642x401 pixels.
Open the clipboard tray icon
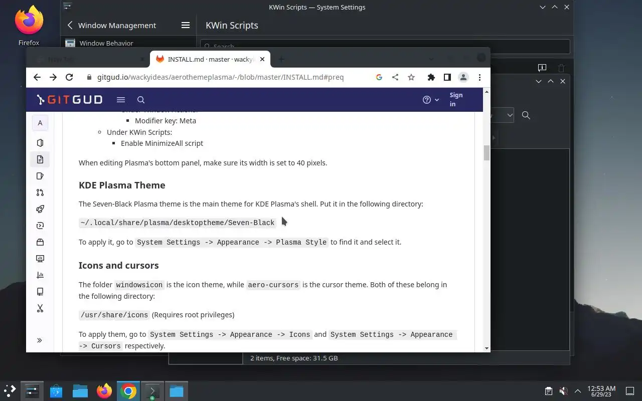pyautogui.click(x=549, y=391)
